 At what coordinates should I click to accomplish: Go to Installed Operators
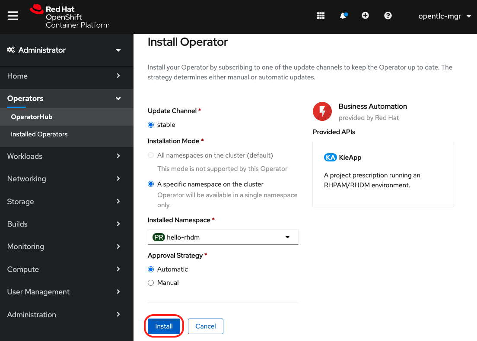(x=39, y=134)
